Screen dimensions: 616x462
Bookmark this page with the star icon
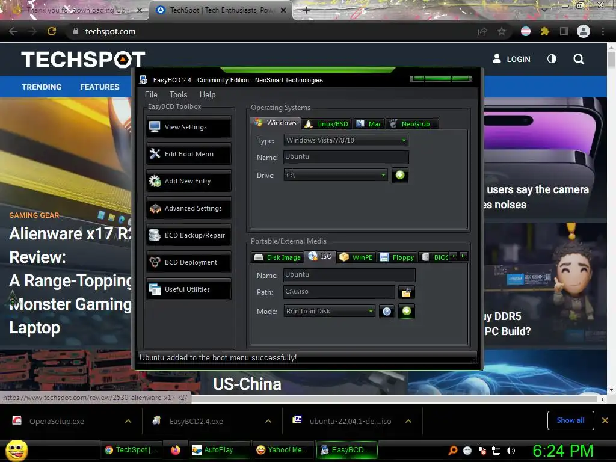click(502, 31)
